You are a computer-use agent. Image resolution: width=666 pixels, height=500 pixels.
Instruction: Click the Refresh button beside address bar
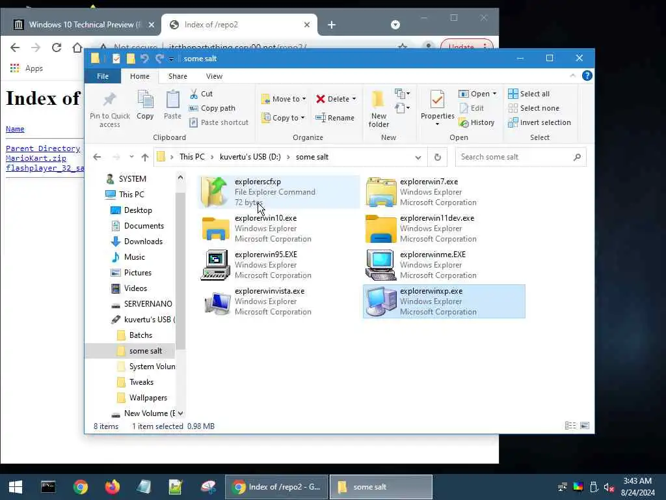click(x=438, y=158)
